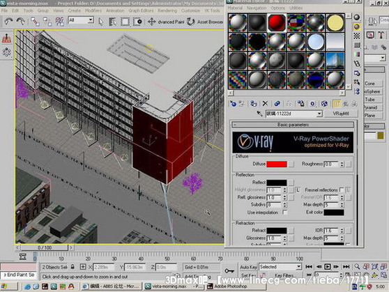389x292 pixels.
Task: Click the Redo arrow in main toolbar
Action: [21, 22]
